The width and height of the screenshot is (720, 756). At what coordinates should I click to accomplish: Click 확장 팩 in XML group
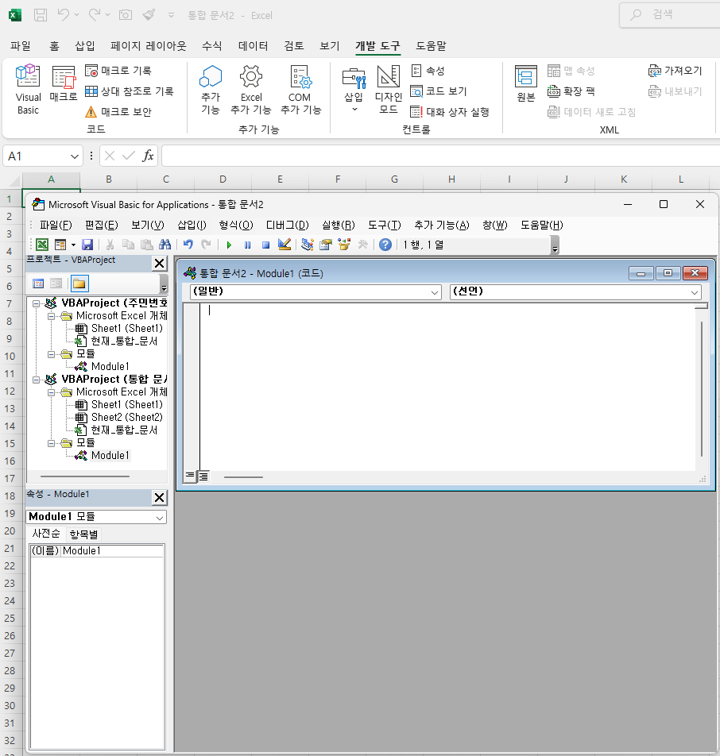click(571, 91)
